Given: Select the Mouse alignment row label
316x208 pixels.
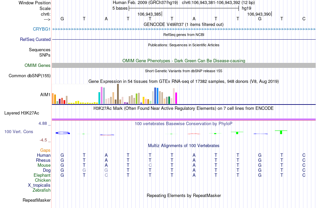Looking at the screenshot, I should (44, 165).
